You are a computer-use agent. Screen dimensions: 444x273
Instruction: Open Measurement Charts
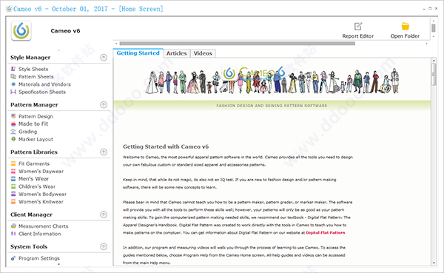tap(44, 226)
